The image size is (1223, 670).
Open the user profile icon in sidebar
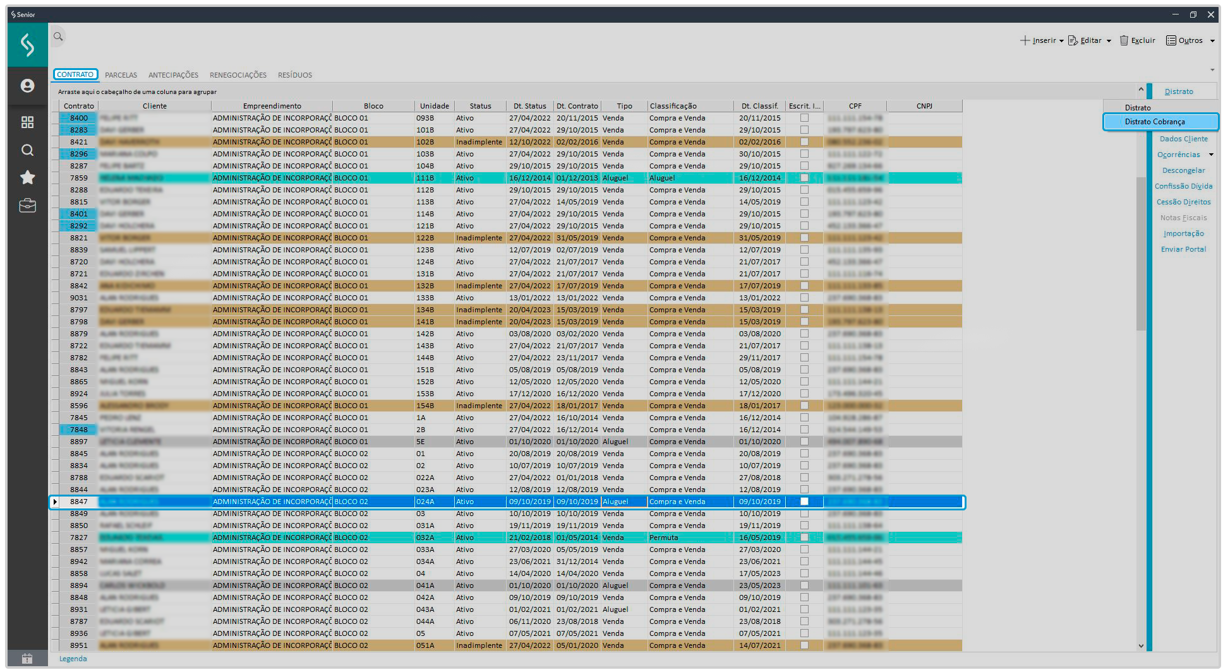pyautogui.click(x=27, y=86)
